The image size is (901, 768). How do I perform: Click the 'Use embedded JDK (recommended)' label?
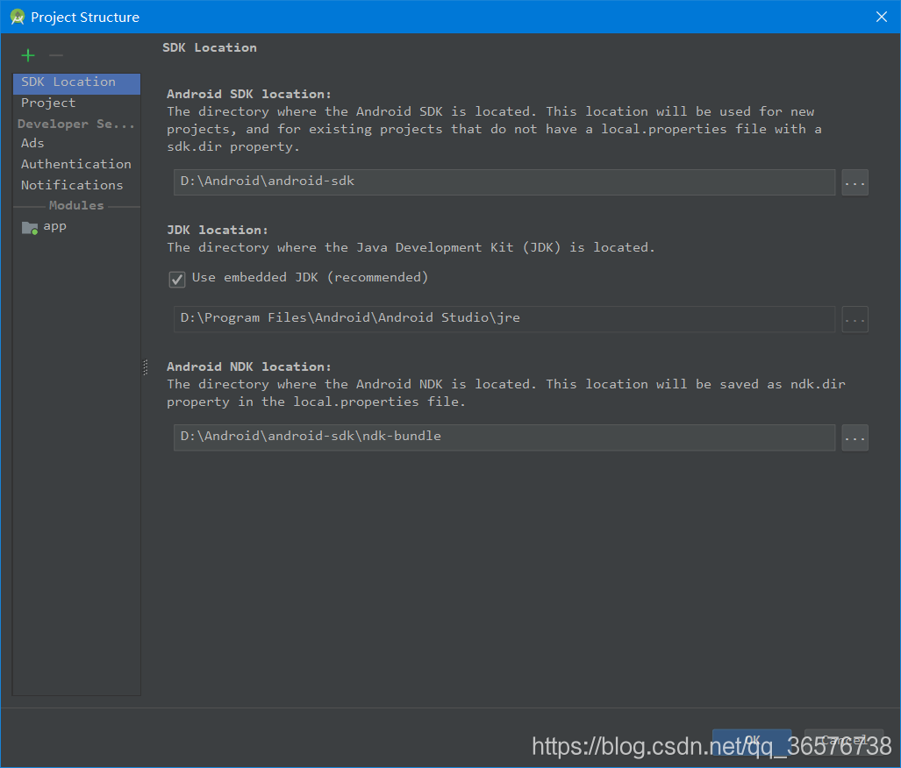click(311, 277)
